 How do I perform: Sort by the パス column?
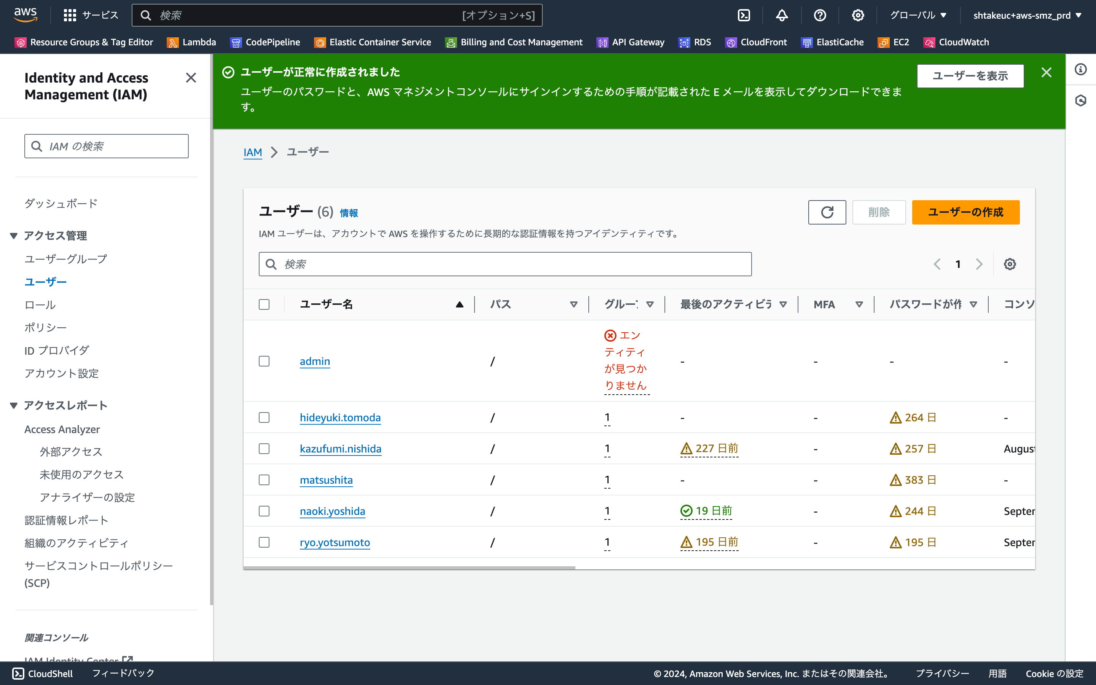click(x=573, y=304)
